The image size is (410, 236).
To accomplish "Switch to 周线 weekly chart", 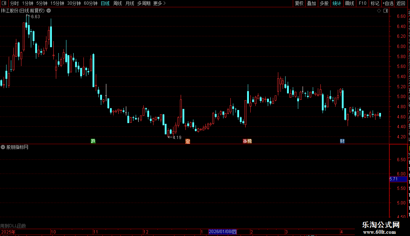I will 118,3.
